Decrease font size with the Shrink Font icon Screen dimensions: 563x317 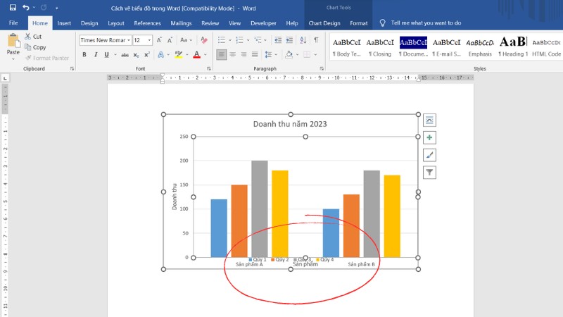tap(170, 40)
